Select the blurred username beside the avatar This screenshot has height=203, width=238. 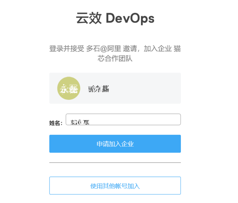[99, 89]
